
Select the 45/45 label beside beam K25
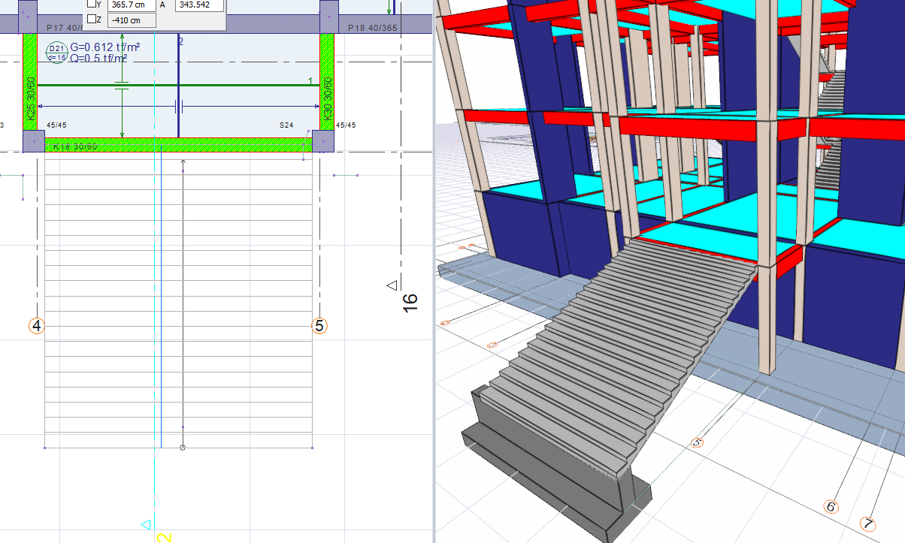55,125
